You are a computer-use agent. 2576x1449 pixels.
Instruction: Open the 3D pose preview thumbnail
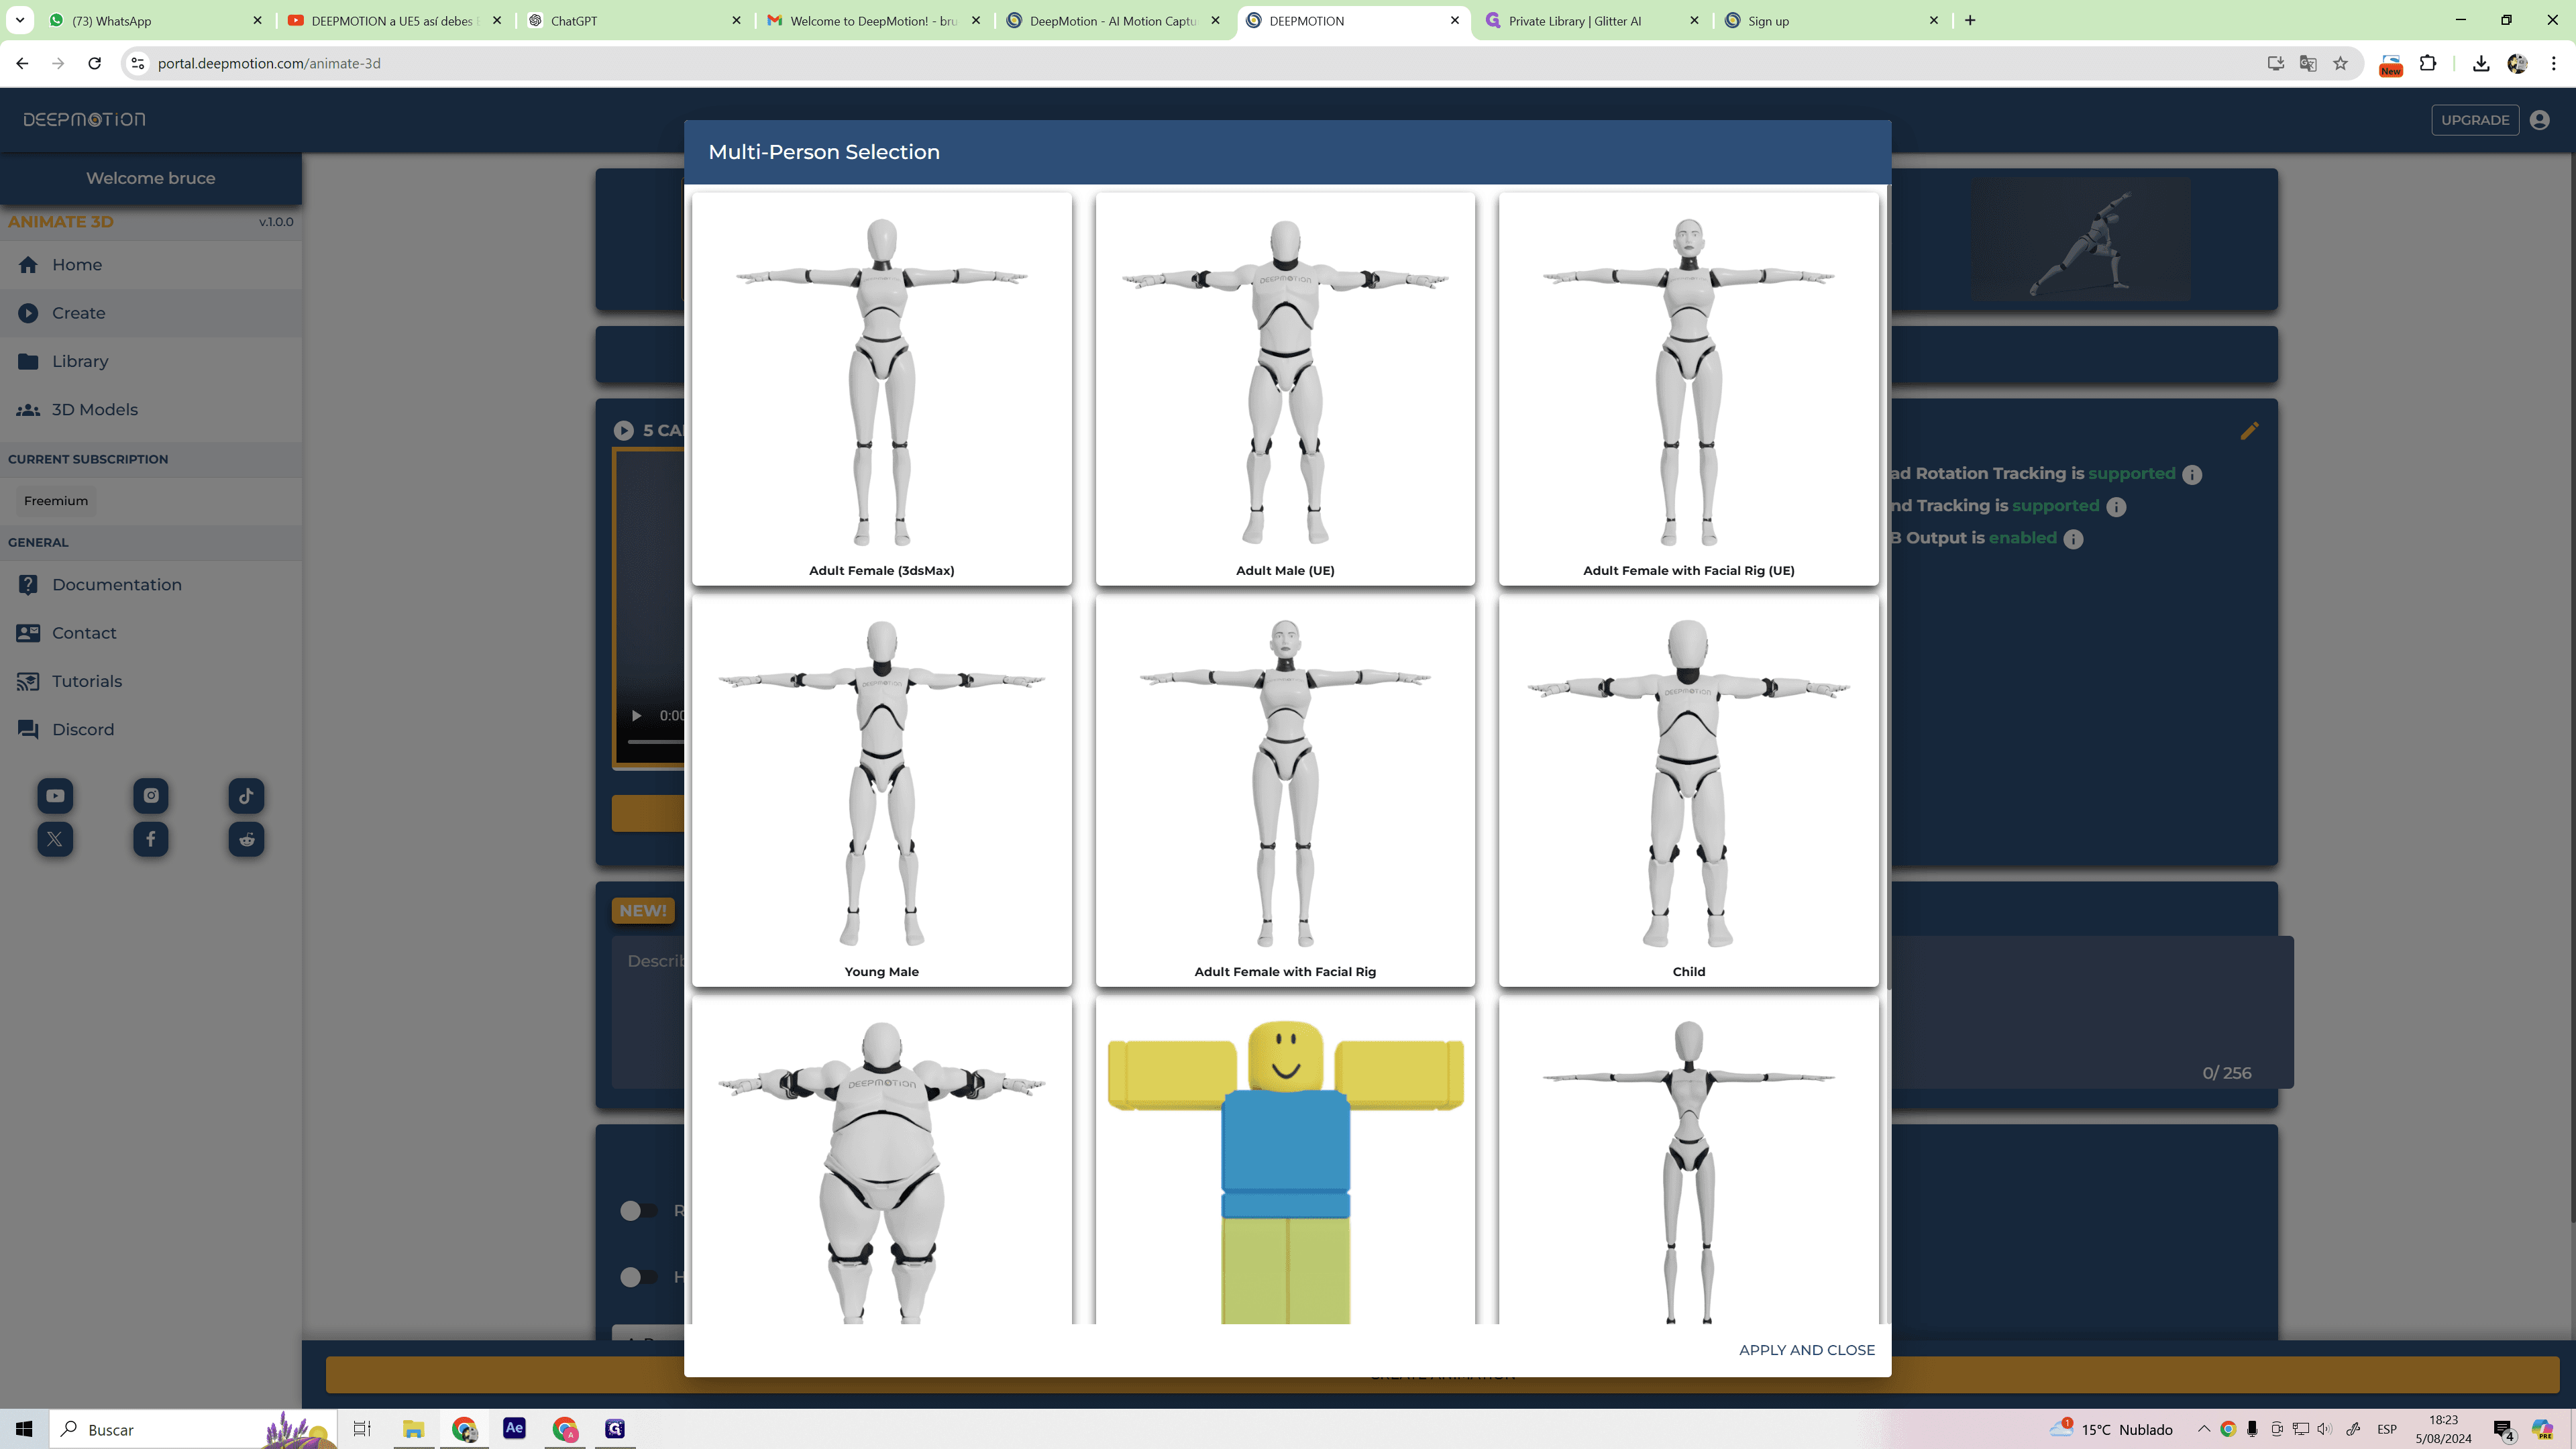[x=2080, y=240]
